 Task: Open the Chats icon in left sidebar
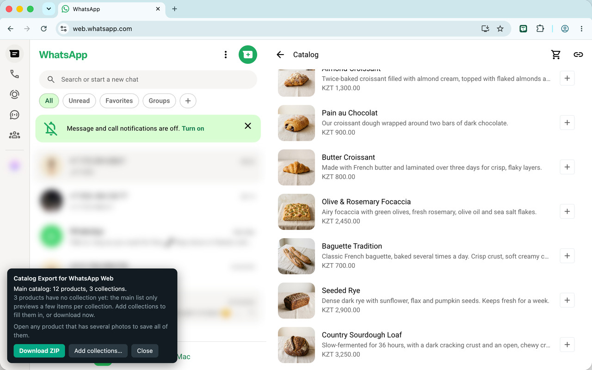pos(14,54)
